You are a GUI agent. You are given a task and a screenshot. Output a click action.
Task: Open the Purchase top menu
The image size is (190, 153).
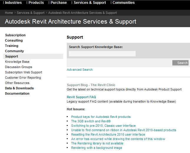pyautogui.click(x=59, y=3)
